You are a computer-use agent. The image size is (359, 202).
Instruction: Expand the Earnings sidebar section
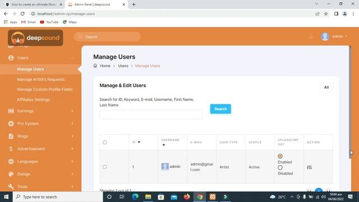[x=72, y=111]
